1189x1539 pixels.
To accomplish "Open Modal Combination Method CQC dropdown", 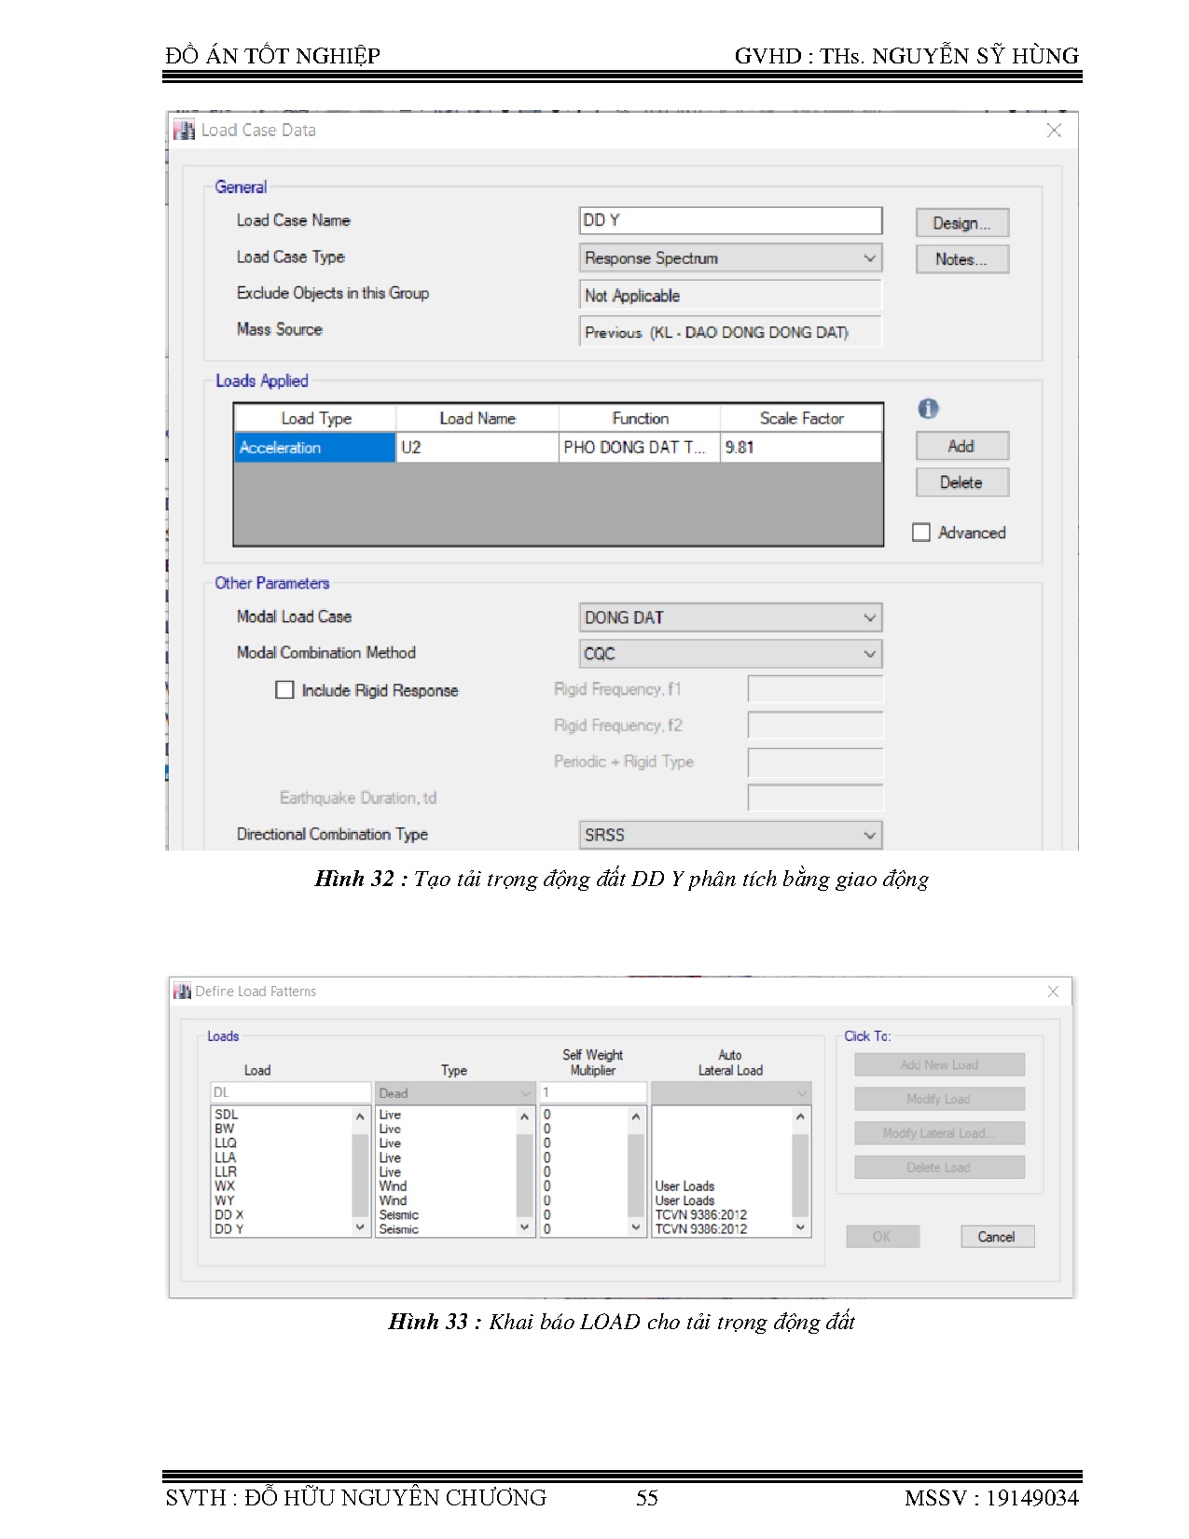I will coord(729,654).
